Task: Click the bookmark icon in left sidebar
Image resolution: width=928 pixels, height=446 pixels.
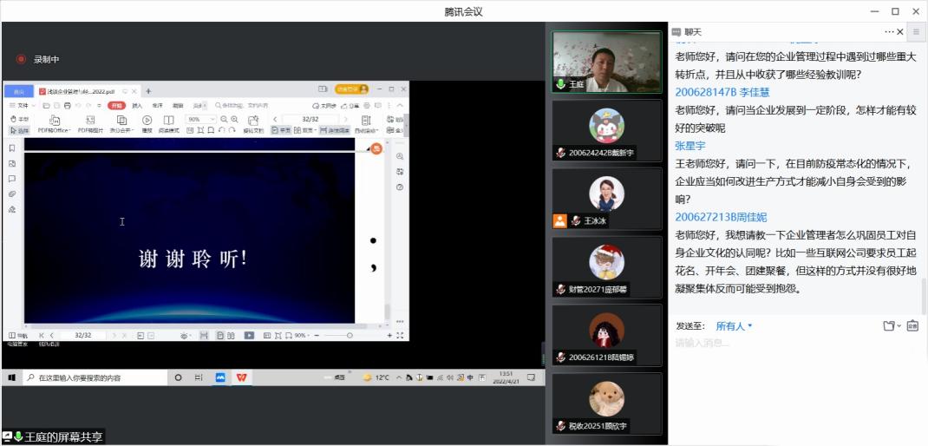Action: click(x=12, y=148)
